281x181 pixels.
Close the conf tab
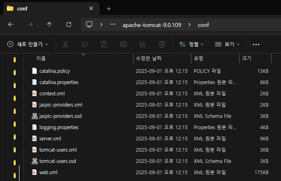91,8
